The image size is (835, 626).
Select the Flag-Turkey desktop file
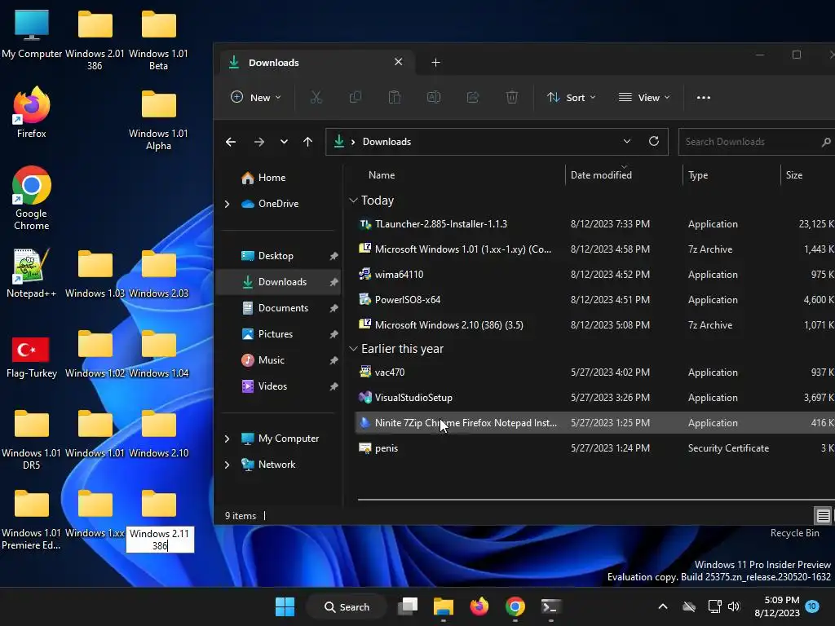[x=32, y=357]
